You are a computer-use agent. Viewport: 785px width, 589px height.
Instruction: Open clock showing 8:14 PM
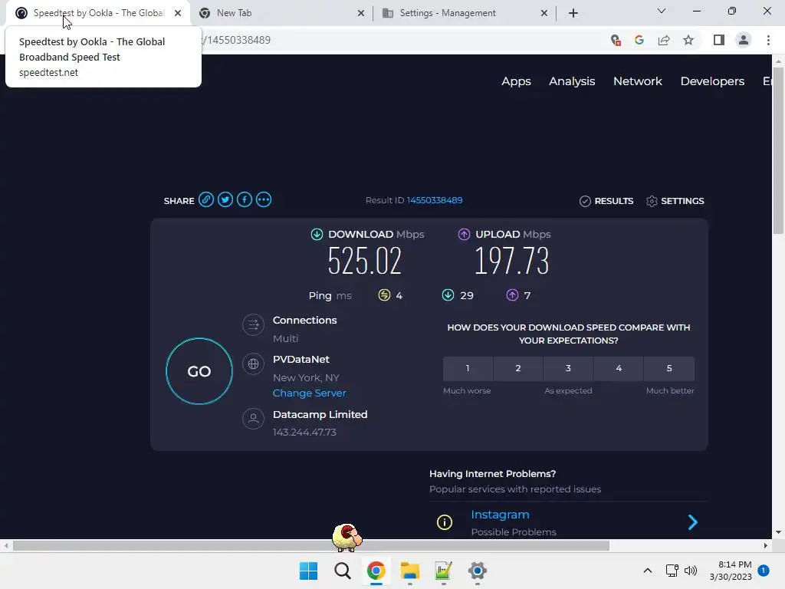pos(731,571)
